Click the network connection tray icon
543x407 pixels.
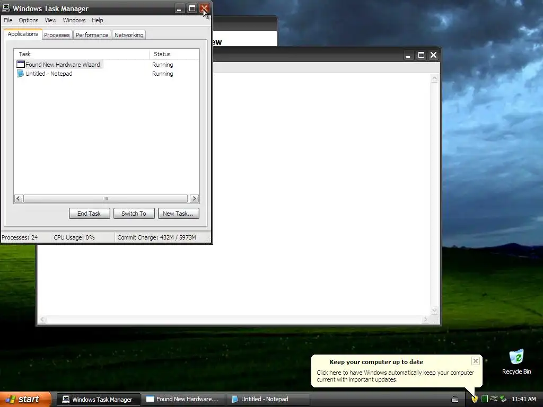[x=494, y=399]
